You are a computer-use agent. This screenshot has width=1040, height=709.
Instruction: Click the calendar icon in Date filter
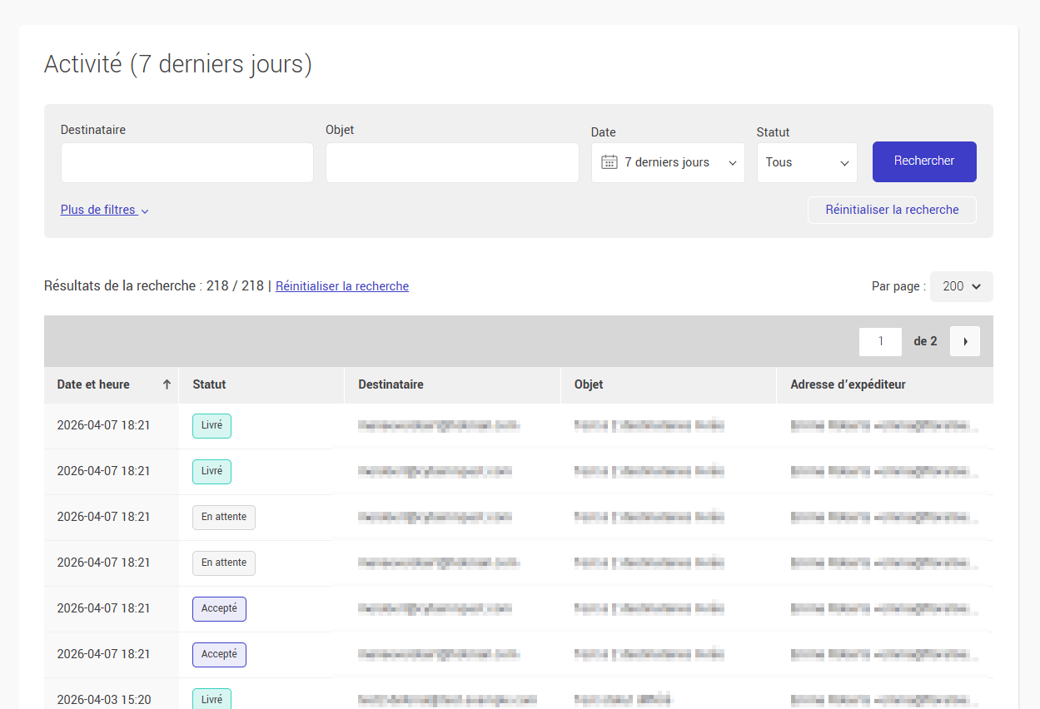tap(610, 162)
